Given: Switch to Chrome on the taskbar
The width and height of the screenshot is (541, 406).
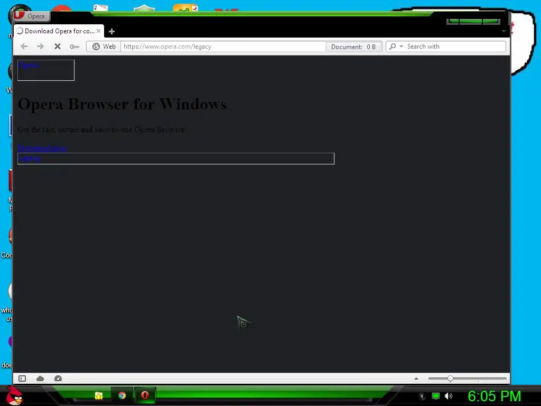Looking at the screenshot, I should (122, 395).
